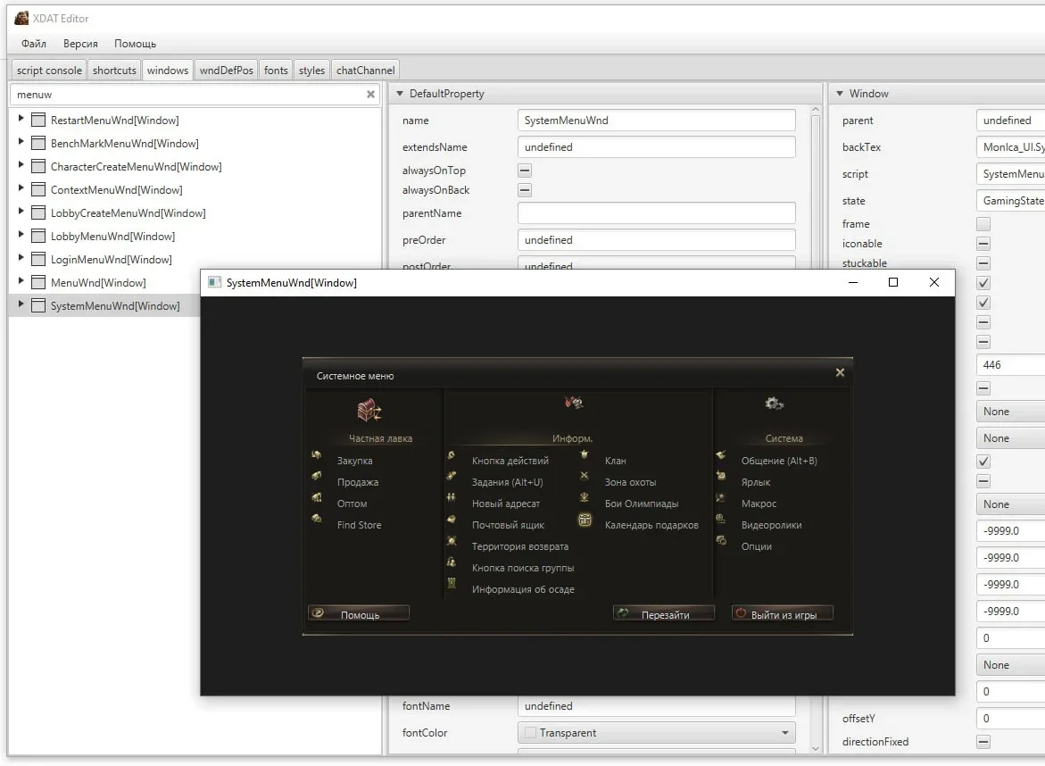Click the icon beside Зона охоты
The height and width of the screenshot is (766, 1045).
coord(585,476)
